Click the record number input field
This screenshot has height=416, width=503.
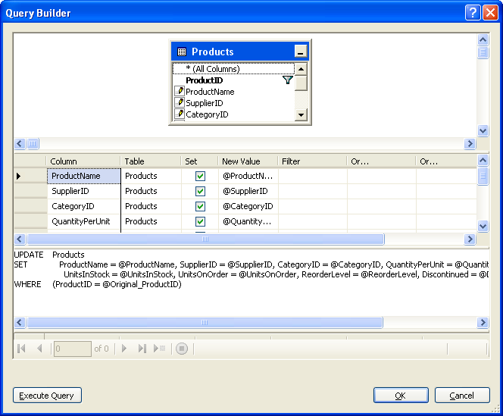[x=72, y=349]
